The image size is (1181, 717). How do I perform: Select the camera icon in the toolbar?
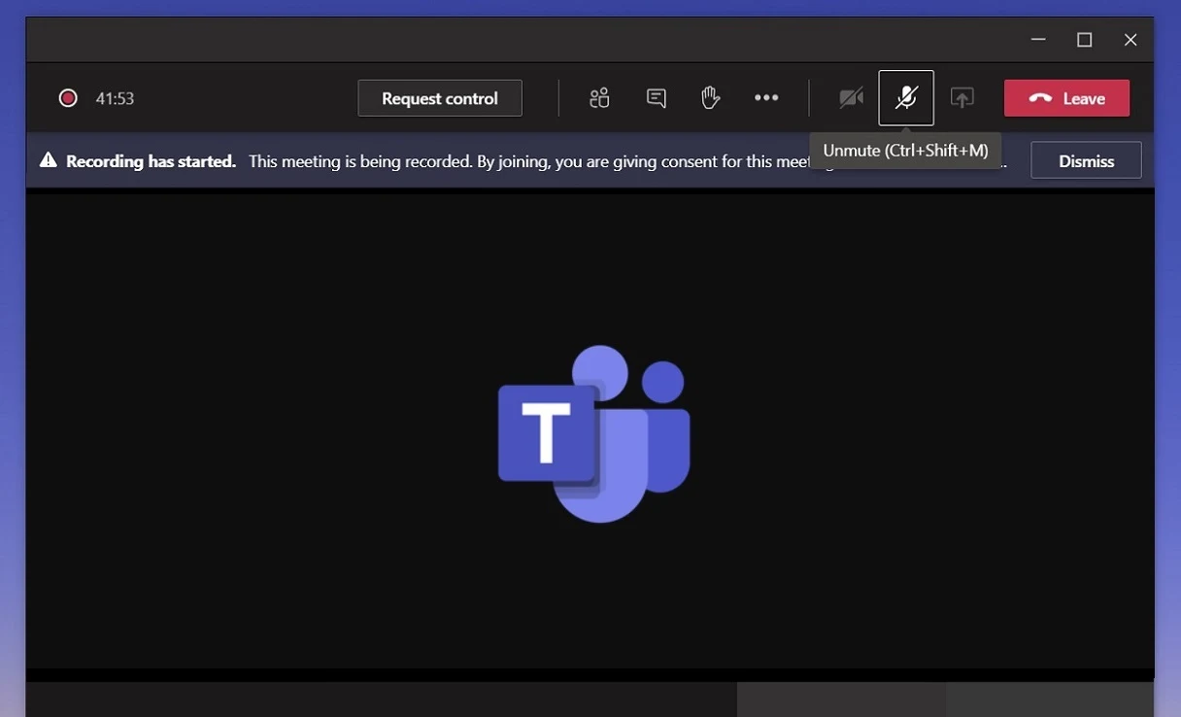tap(851, 97)
